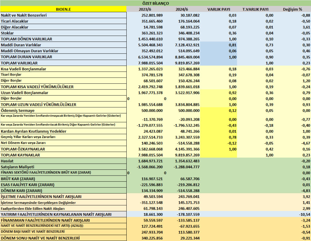Select Net Dönem Karı veya Zararı label
Image resolution: width=311 pixels, height=241 pixels.
click(63, 143)
